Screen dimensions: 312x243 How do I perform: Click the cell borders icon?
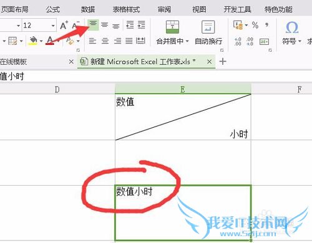(x=12, y=40)
